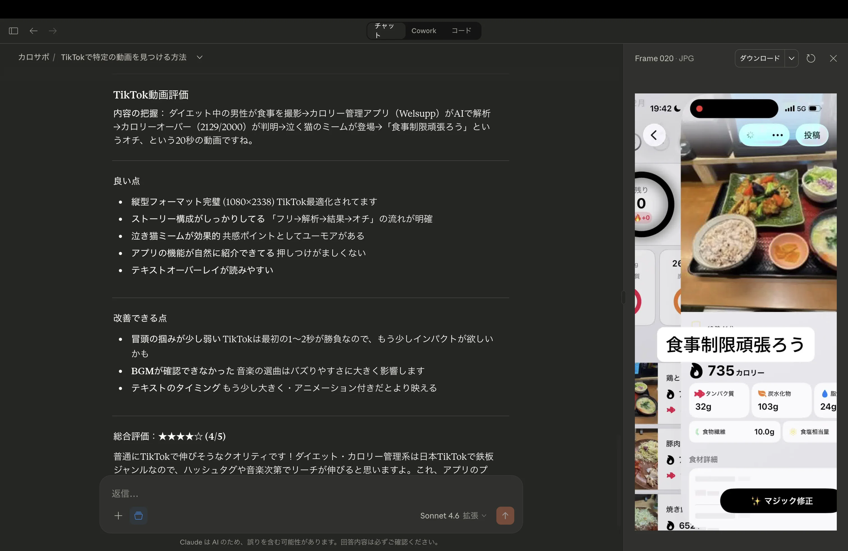This screenshot has width=848, height=551.
Task: Expand the conversation title chevron
Action: 199,57
